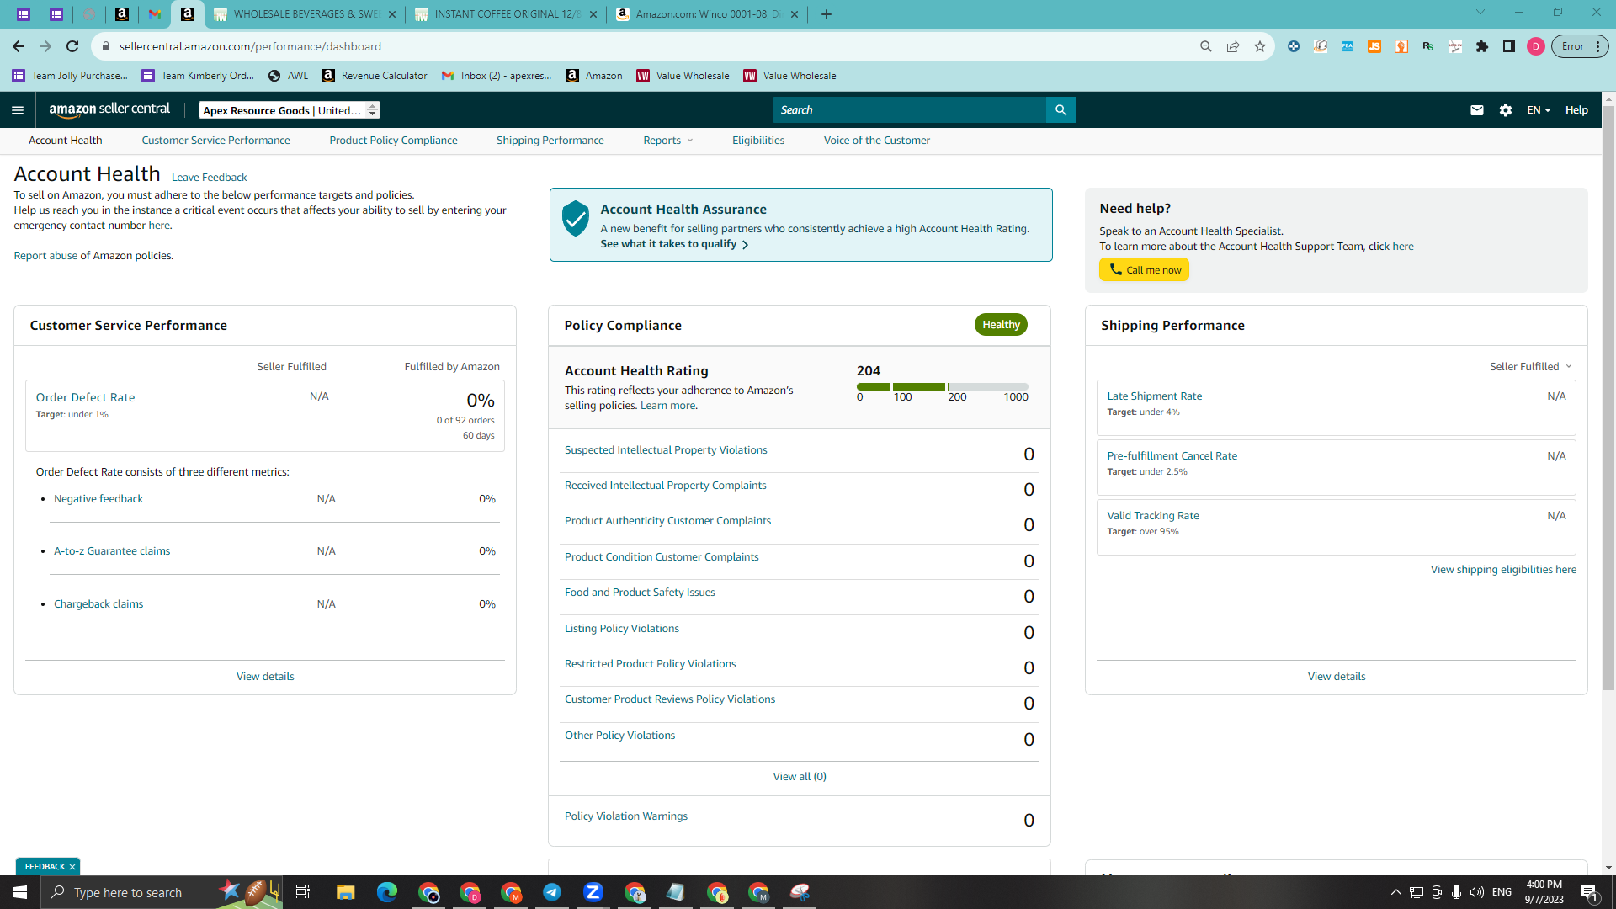Click the Leave Feedback link
Image resolution: width=1616 pixels, height=909 pixels.
point(209,178)
